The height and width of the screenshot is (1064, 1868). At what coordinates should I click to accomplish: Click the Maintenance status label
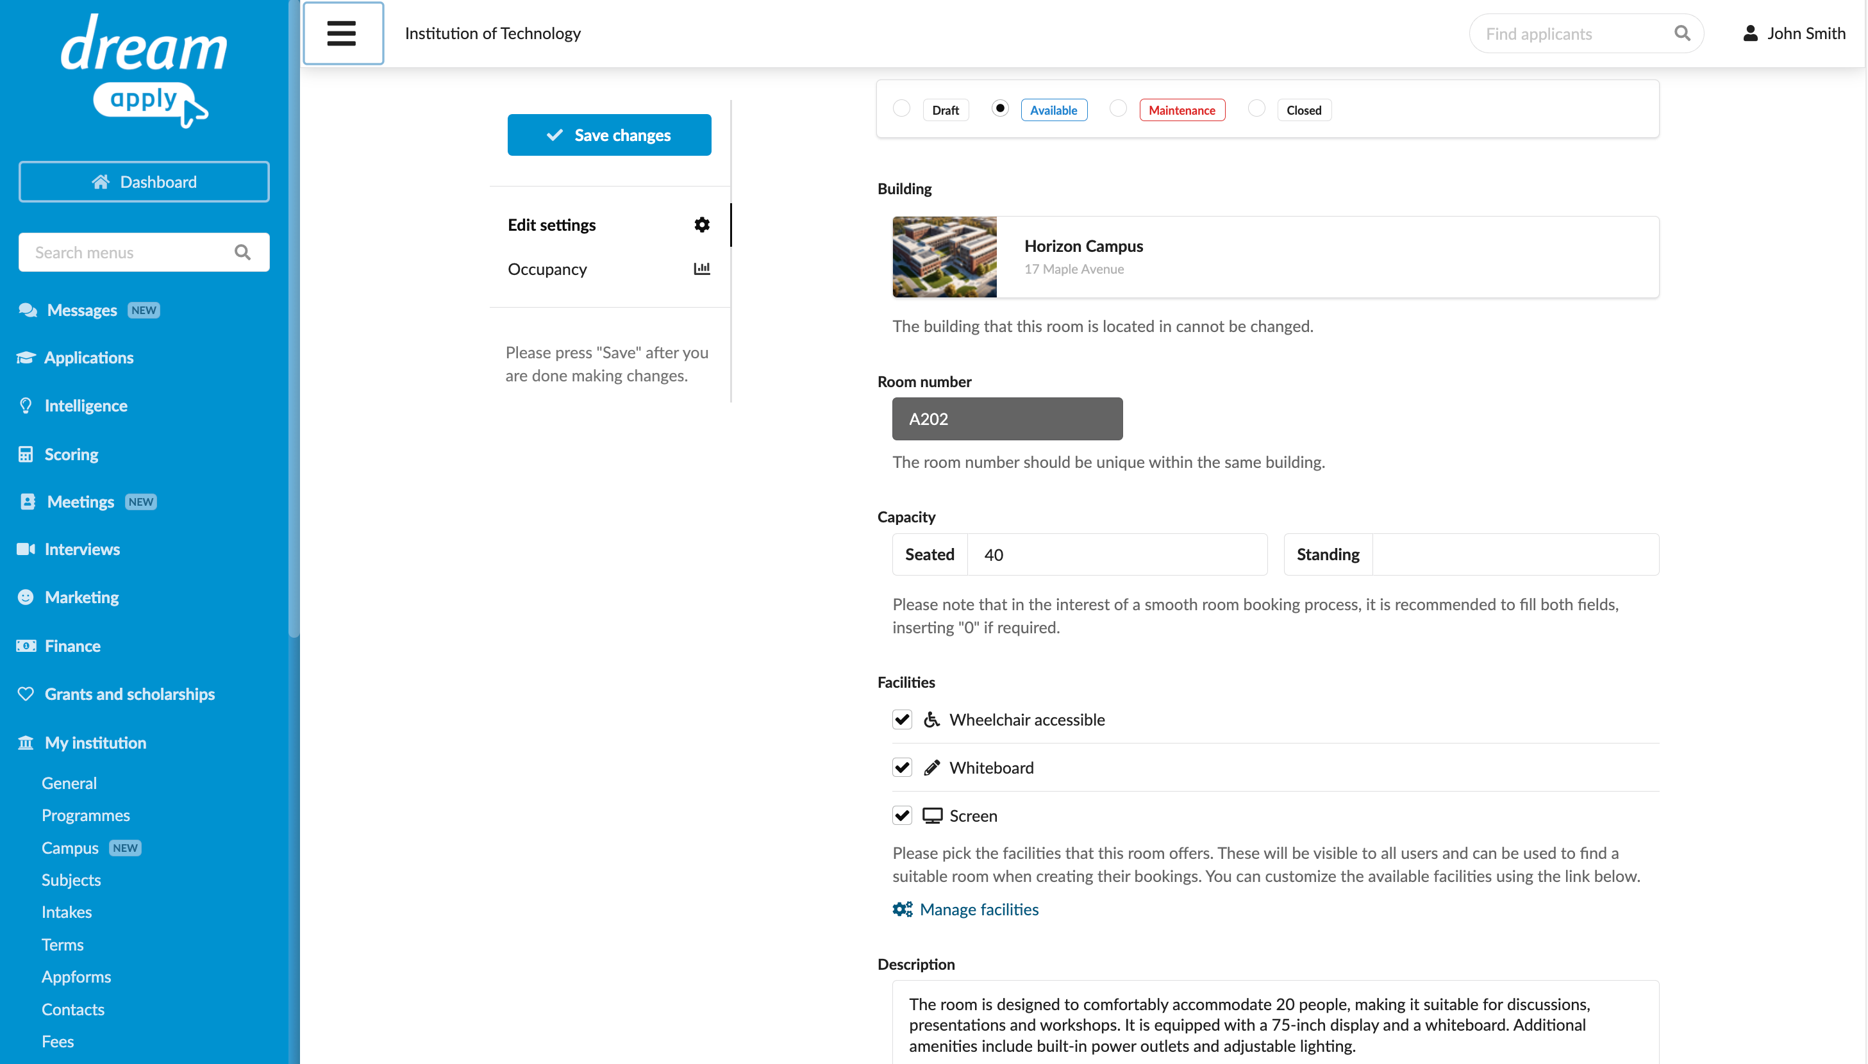(1181, 110)
